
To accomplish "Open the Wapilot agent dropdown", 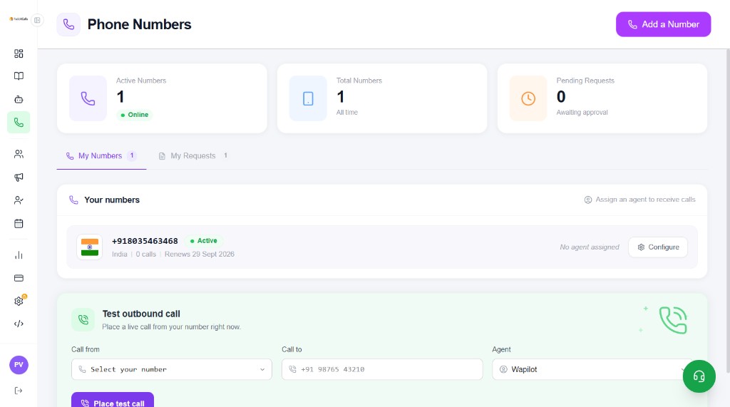I will pos(592,369).
